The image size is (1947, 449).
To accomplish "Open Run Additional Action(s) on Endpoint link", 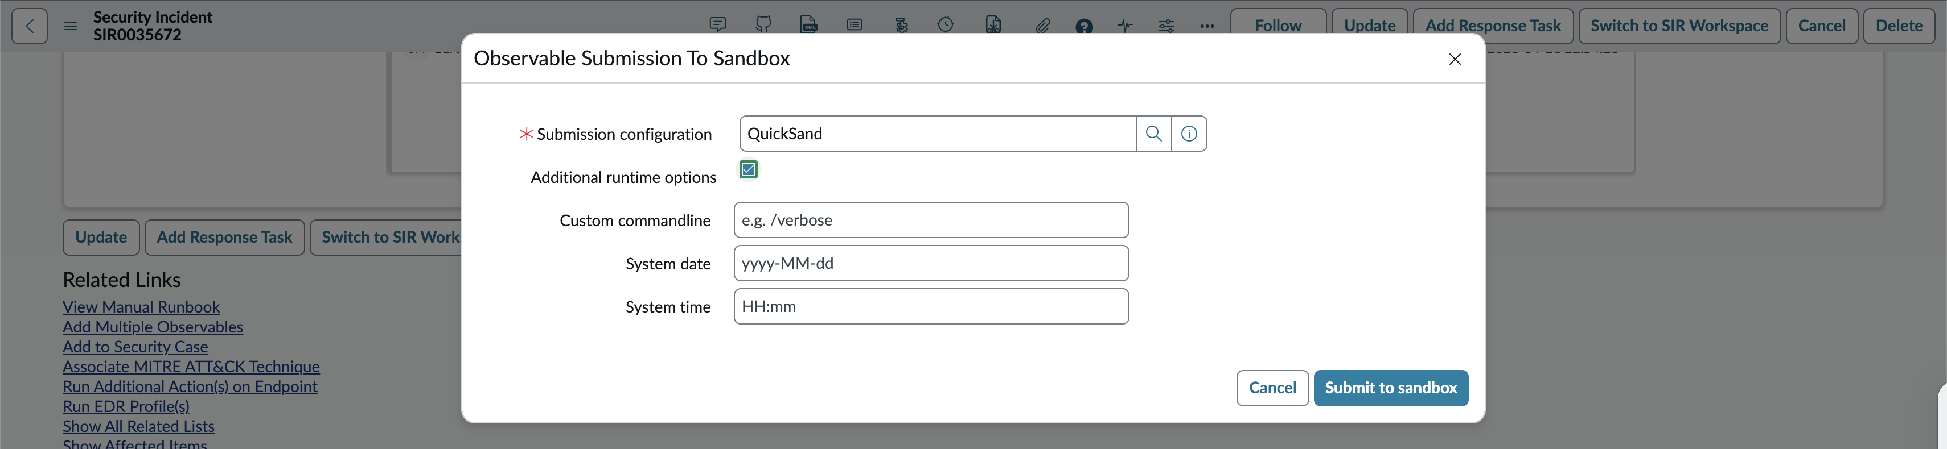I will [190, 386].
